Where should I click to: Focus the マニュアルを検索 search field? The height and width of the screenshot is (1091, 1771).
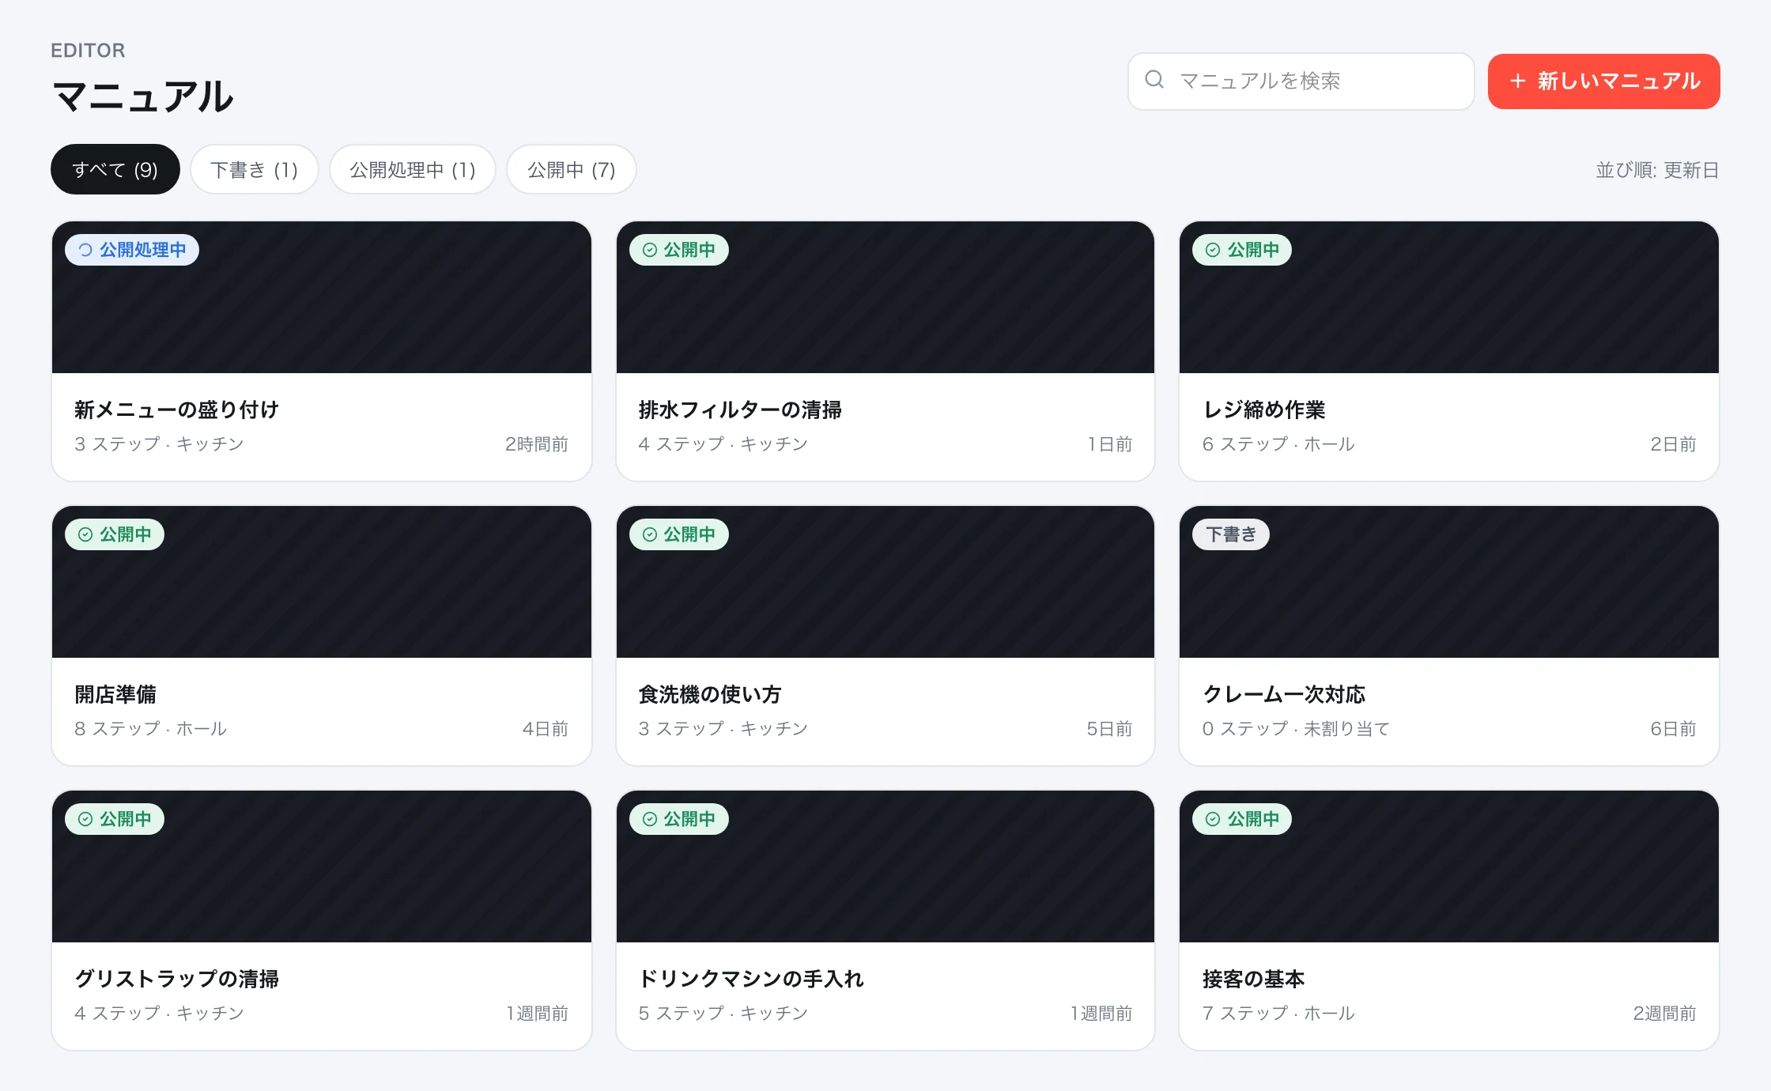pyautogui.click(x=1301, y=81)
